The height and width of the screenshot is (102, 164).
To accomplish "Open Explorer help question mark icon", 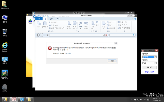I will click(135, 19).
